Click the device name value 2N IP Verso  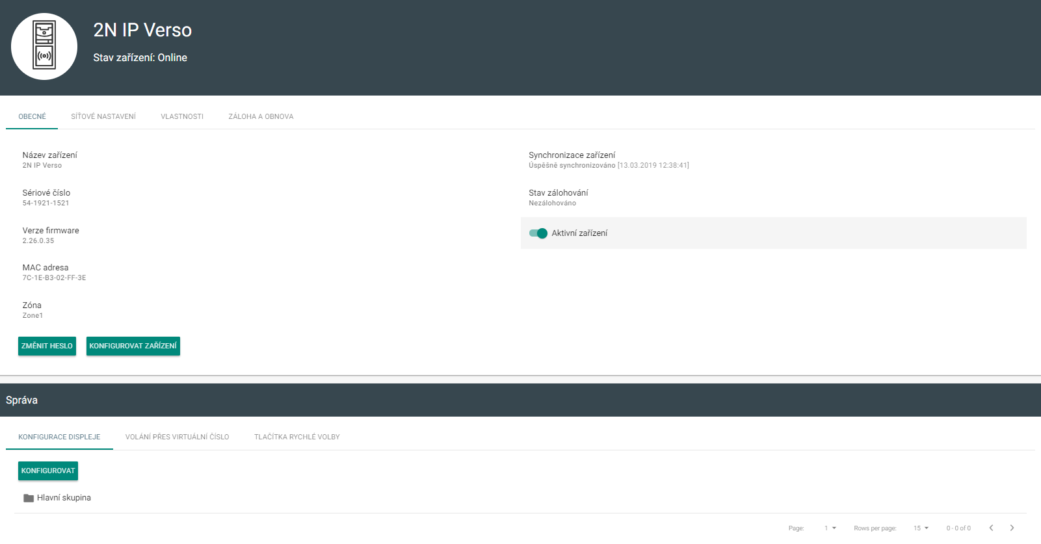(x=42, y=165)
